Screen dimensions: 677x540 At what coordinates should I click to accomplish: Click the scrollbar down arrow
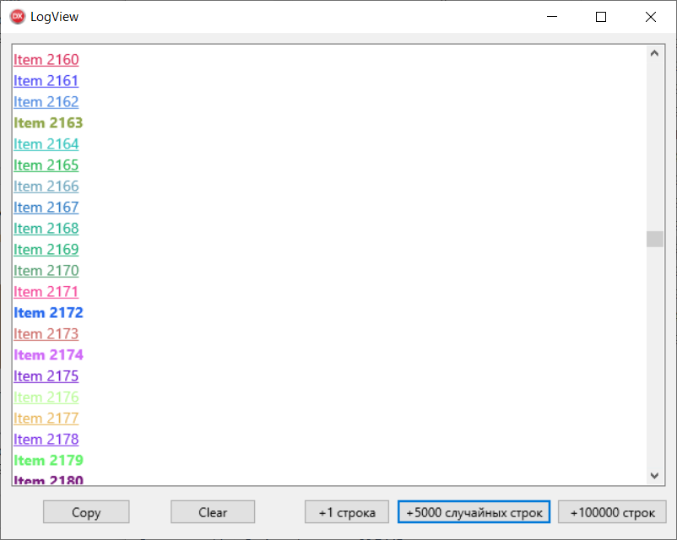(654, 475)
